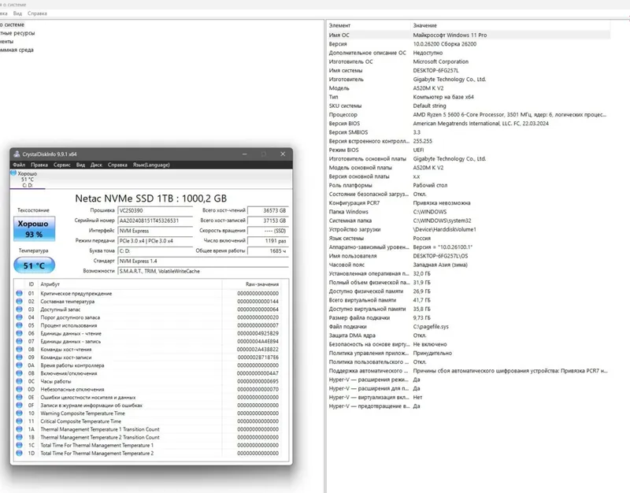This screenshot has height=493, width=630.
Task: Click the status icon for attribute 1D row
Action: click(x=19, y=453)
